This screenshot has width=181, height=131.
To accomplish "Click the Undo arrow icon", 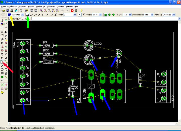I will [x=63, y=11].
